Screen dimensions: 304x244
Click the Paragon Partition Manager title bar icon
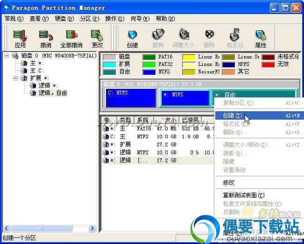coord(7,8)
